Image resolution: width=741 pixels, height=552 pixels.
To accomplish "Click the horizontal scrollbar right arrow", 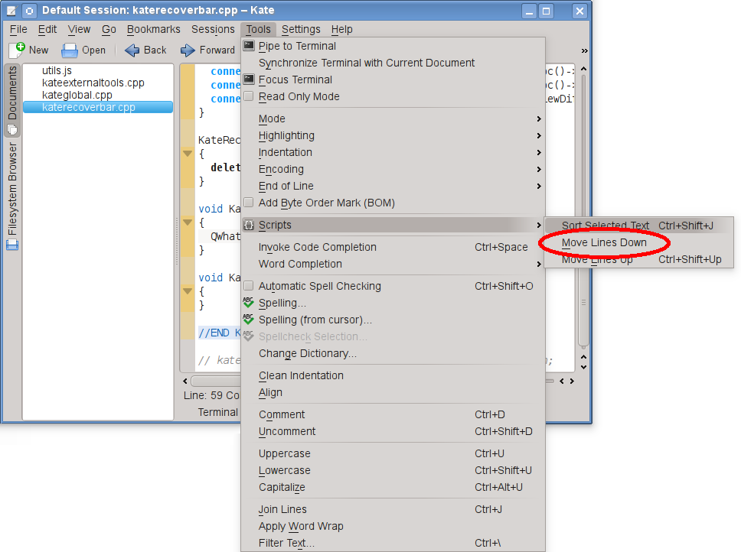I will tap(572, 382).
